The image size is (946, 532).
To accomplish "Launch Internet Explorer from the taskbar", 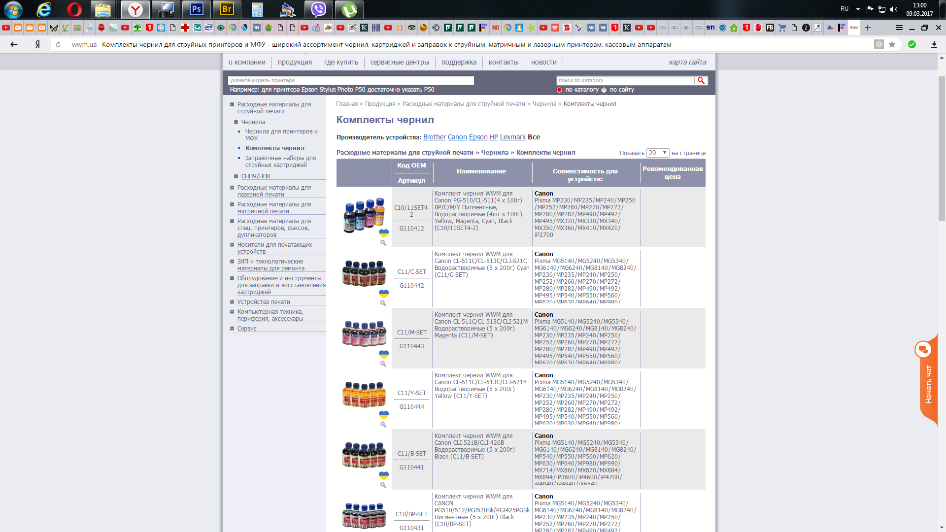I will point(44,9).
